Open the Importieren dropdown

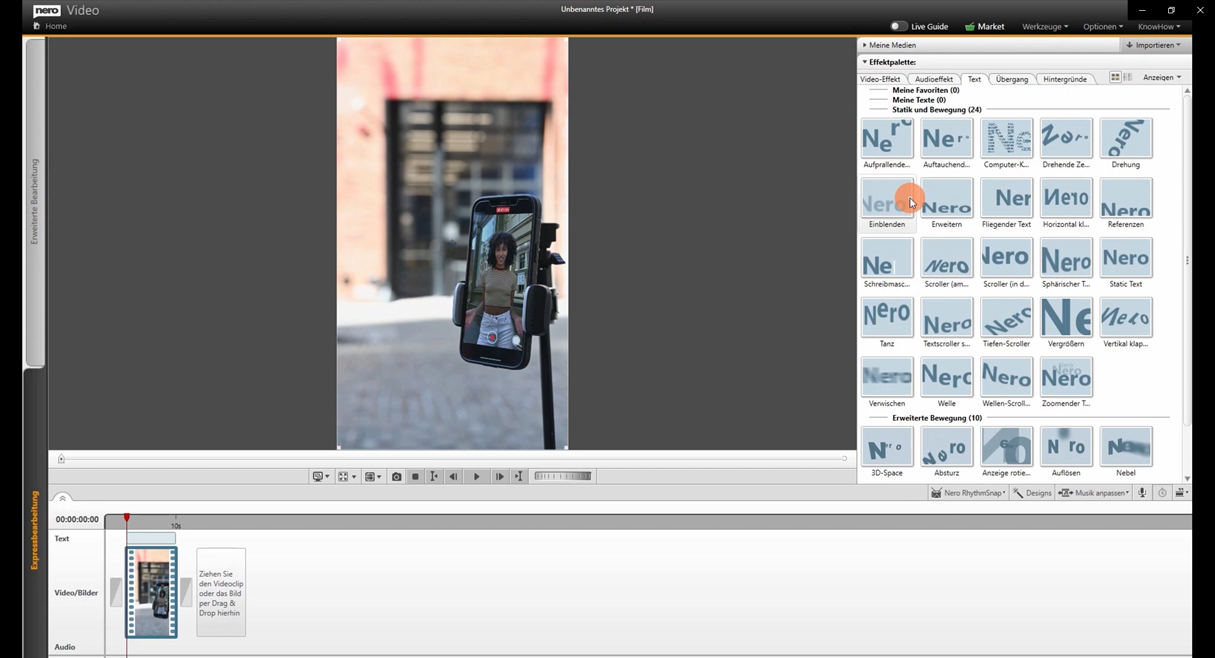(x=1154, y=45)
